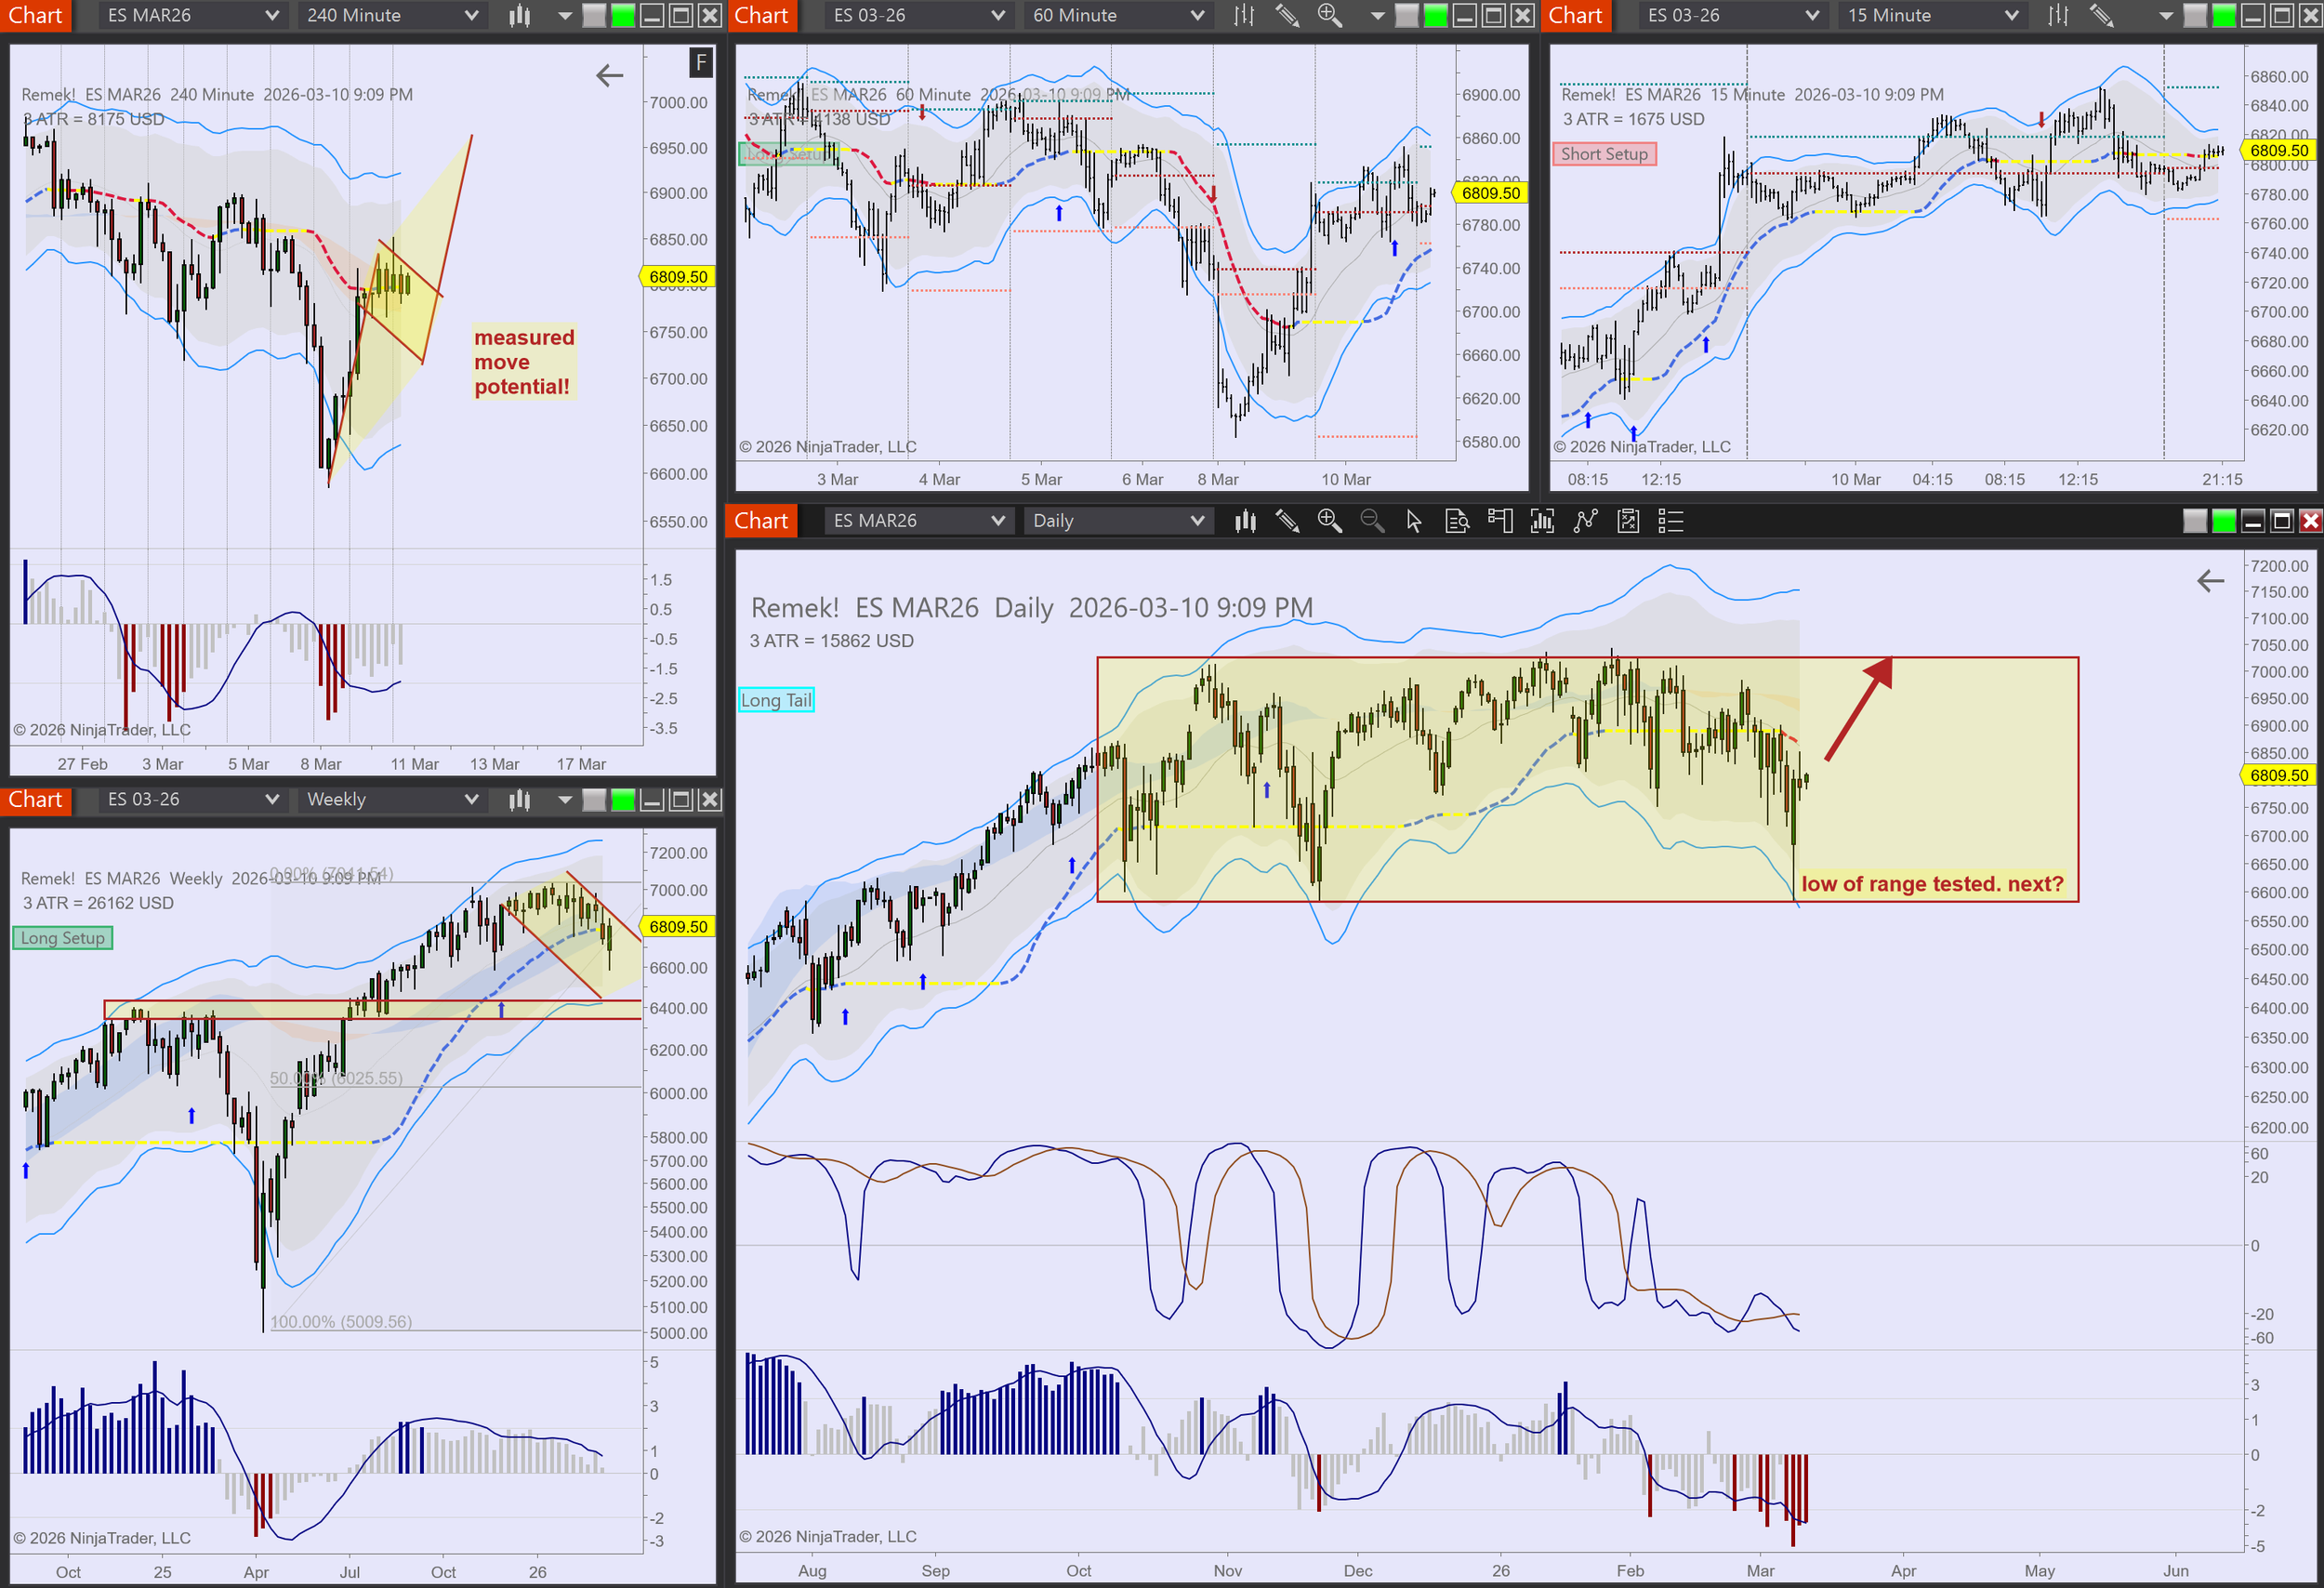Image resolution: width=2324 pixels, height=1588 pixels.
Task: Select the cursor pointer tool in Daily toolbar
Action: [1414, 521]
